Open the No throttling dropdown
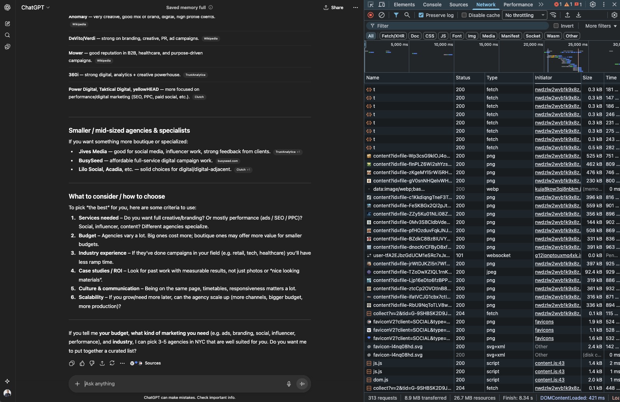Image resolution: width=620 pixels, height=402 pixels. (524, 15)
